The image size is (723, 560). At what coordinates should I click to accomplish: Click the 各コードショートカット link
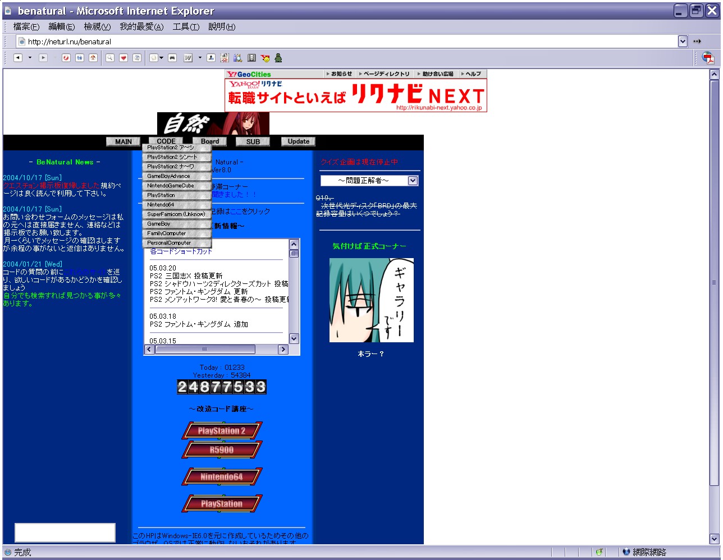coord(181,251)
